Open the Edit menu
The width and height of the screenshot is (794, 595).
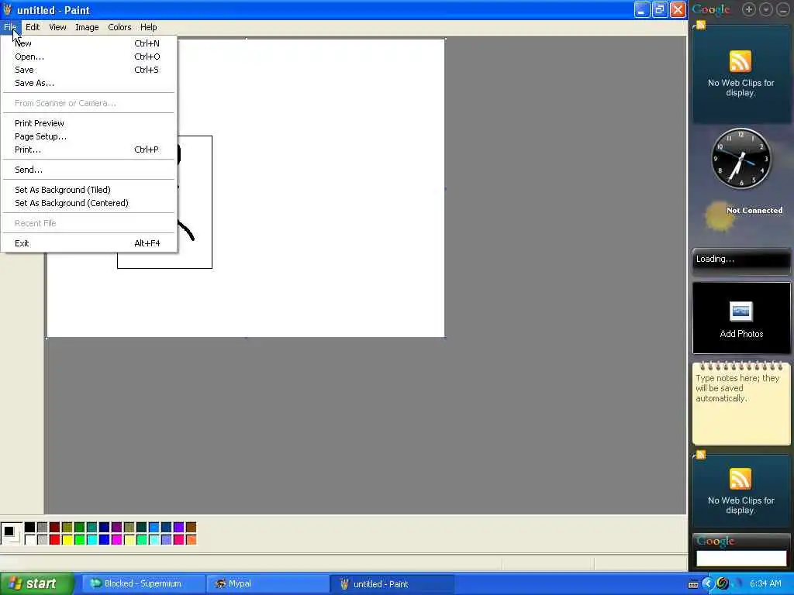tap(33, 27)
